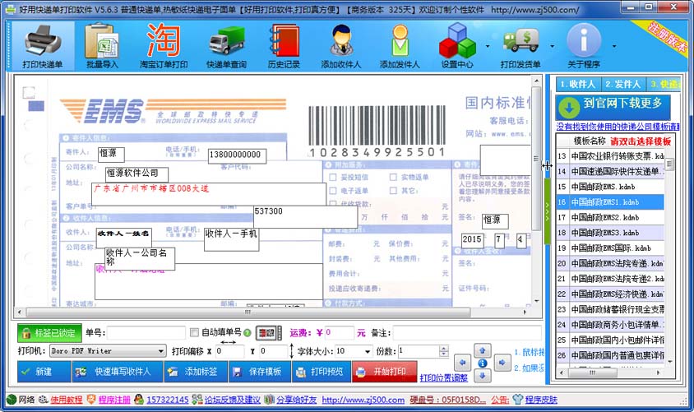This screenshot has width=694, height=412.
Task: Open 关于程序 info icon
Action: pos(584,47)
